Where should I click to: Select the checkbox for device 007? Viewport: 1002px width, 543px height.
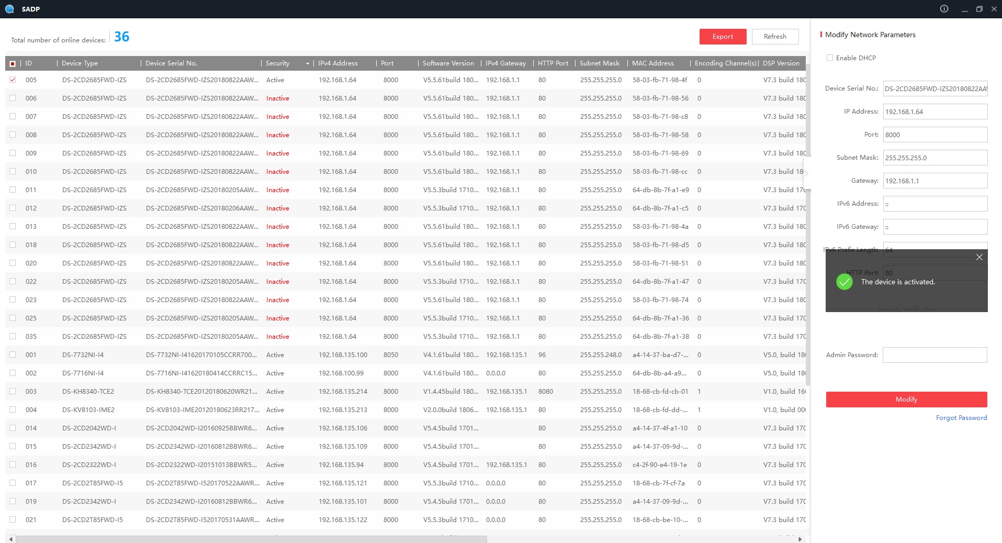(13, 116)
